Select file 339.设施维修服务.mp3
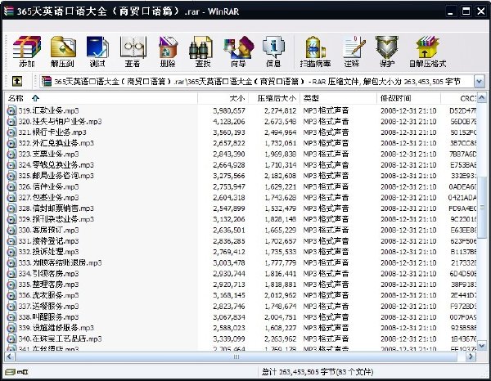The width and height of the screenshot is (491, 381). pyautogui.click(x=56, y=328)
